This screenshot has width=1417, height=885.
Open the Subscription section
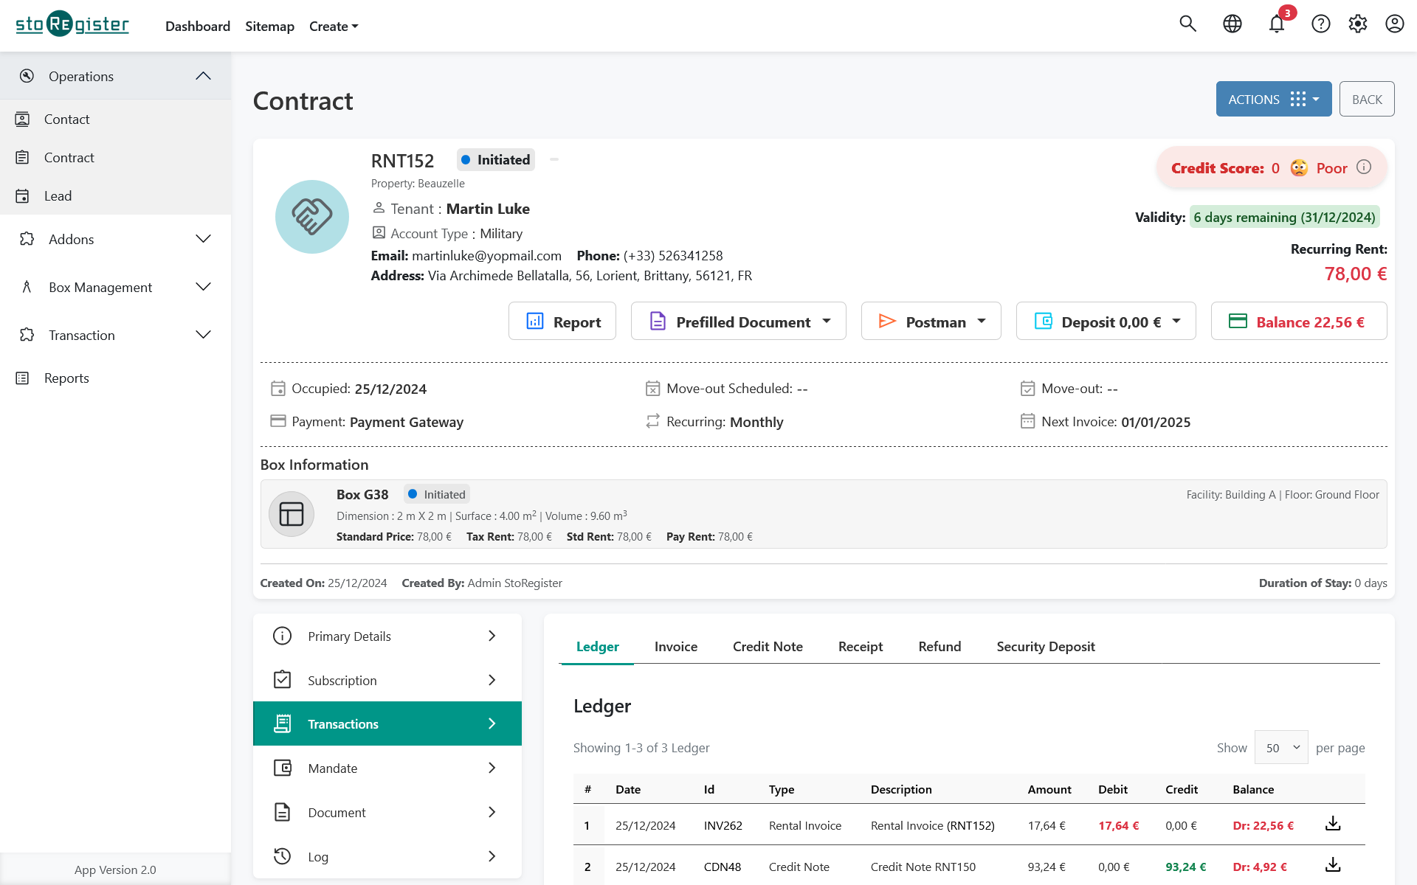pyautogui.click(x=387, y=680)
